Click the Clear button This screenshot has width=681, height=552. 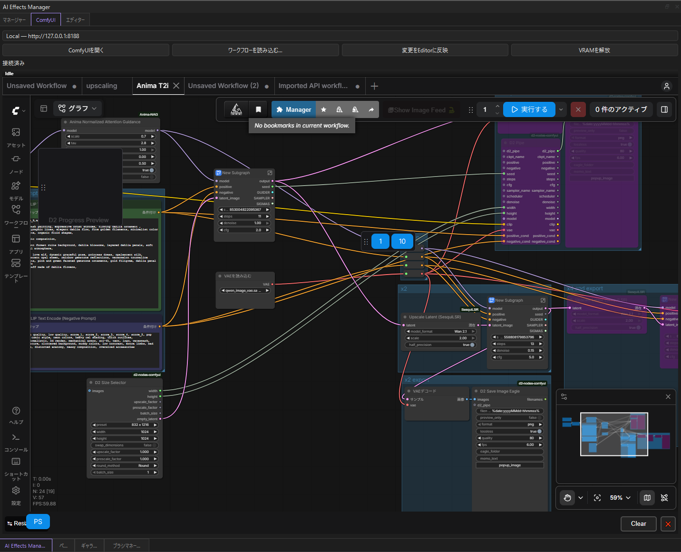639,523
